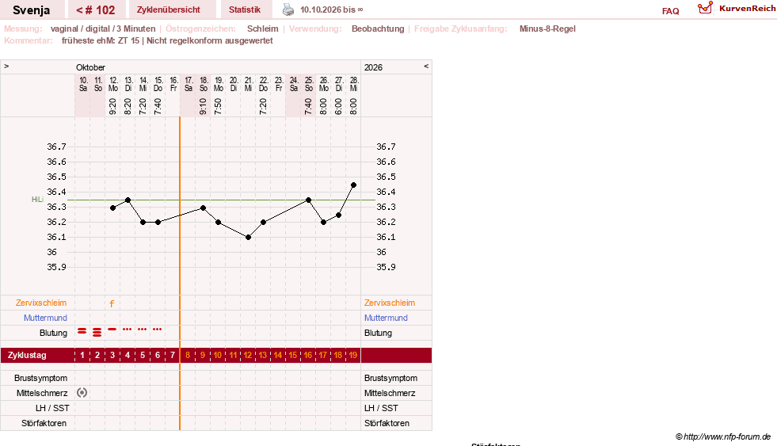Click the temperature point on 13. Di
The image size is (777, 446).
128,200
